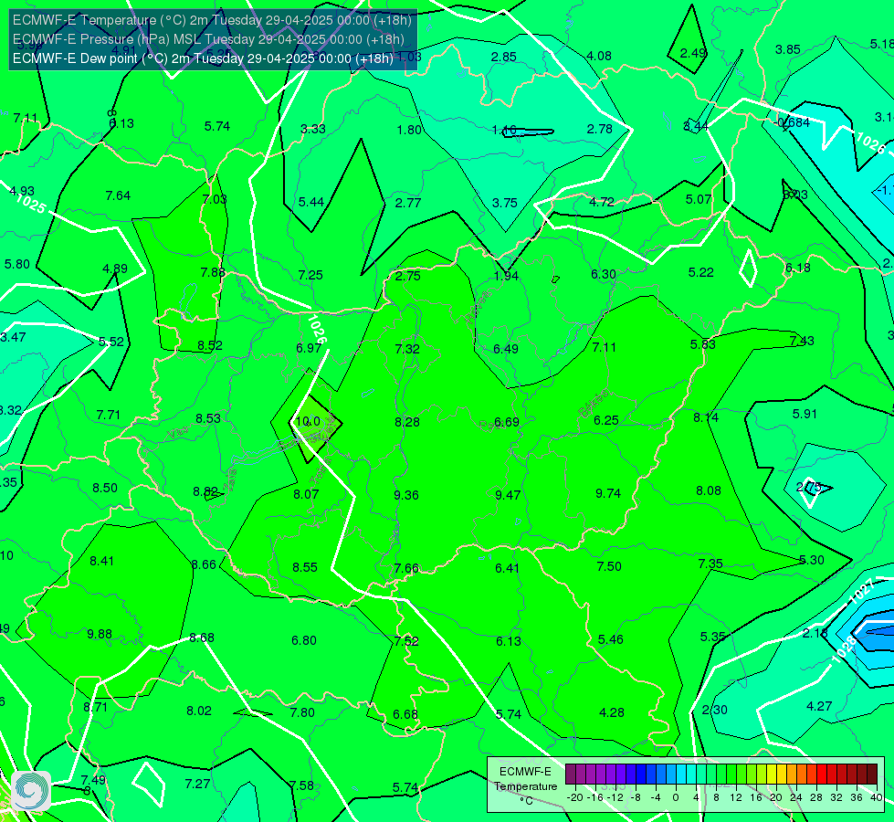Click the 6.30 temperature value
The height and width of the screenshot is (822, 894).
(604, 274)
